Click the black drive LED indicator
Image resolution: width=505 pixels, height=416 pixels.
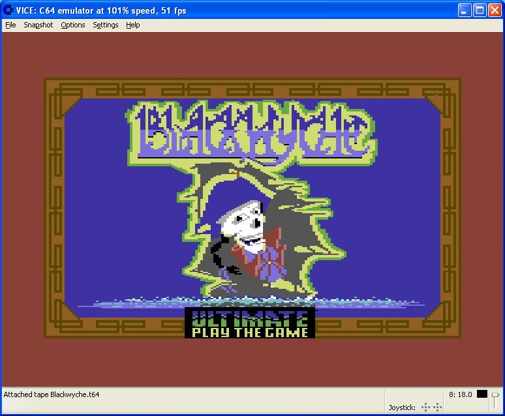click(482, 394)
